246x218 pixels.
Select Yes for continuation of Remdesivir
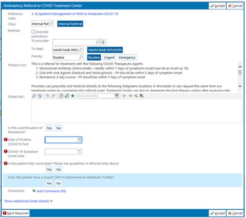pyautogui.click(x=49, y=128)
